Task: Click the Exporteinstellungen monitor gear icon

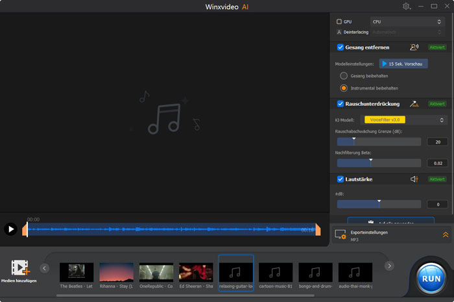Action: [x=340, y=234]
